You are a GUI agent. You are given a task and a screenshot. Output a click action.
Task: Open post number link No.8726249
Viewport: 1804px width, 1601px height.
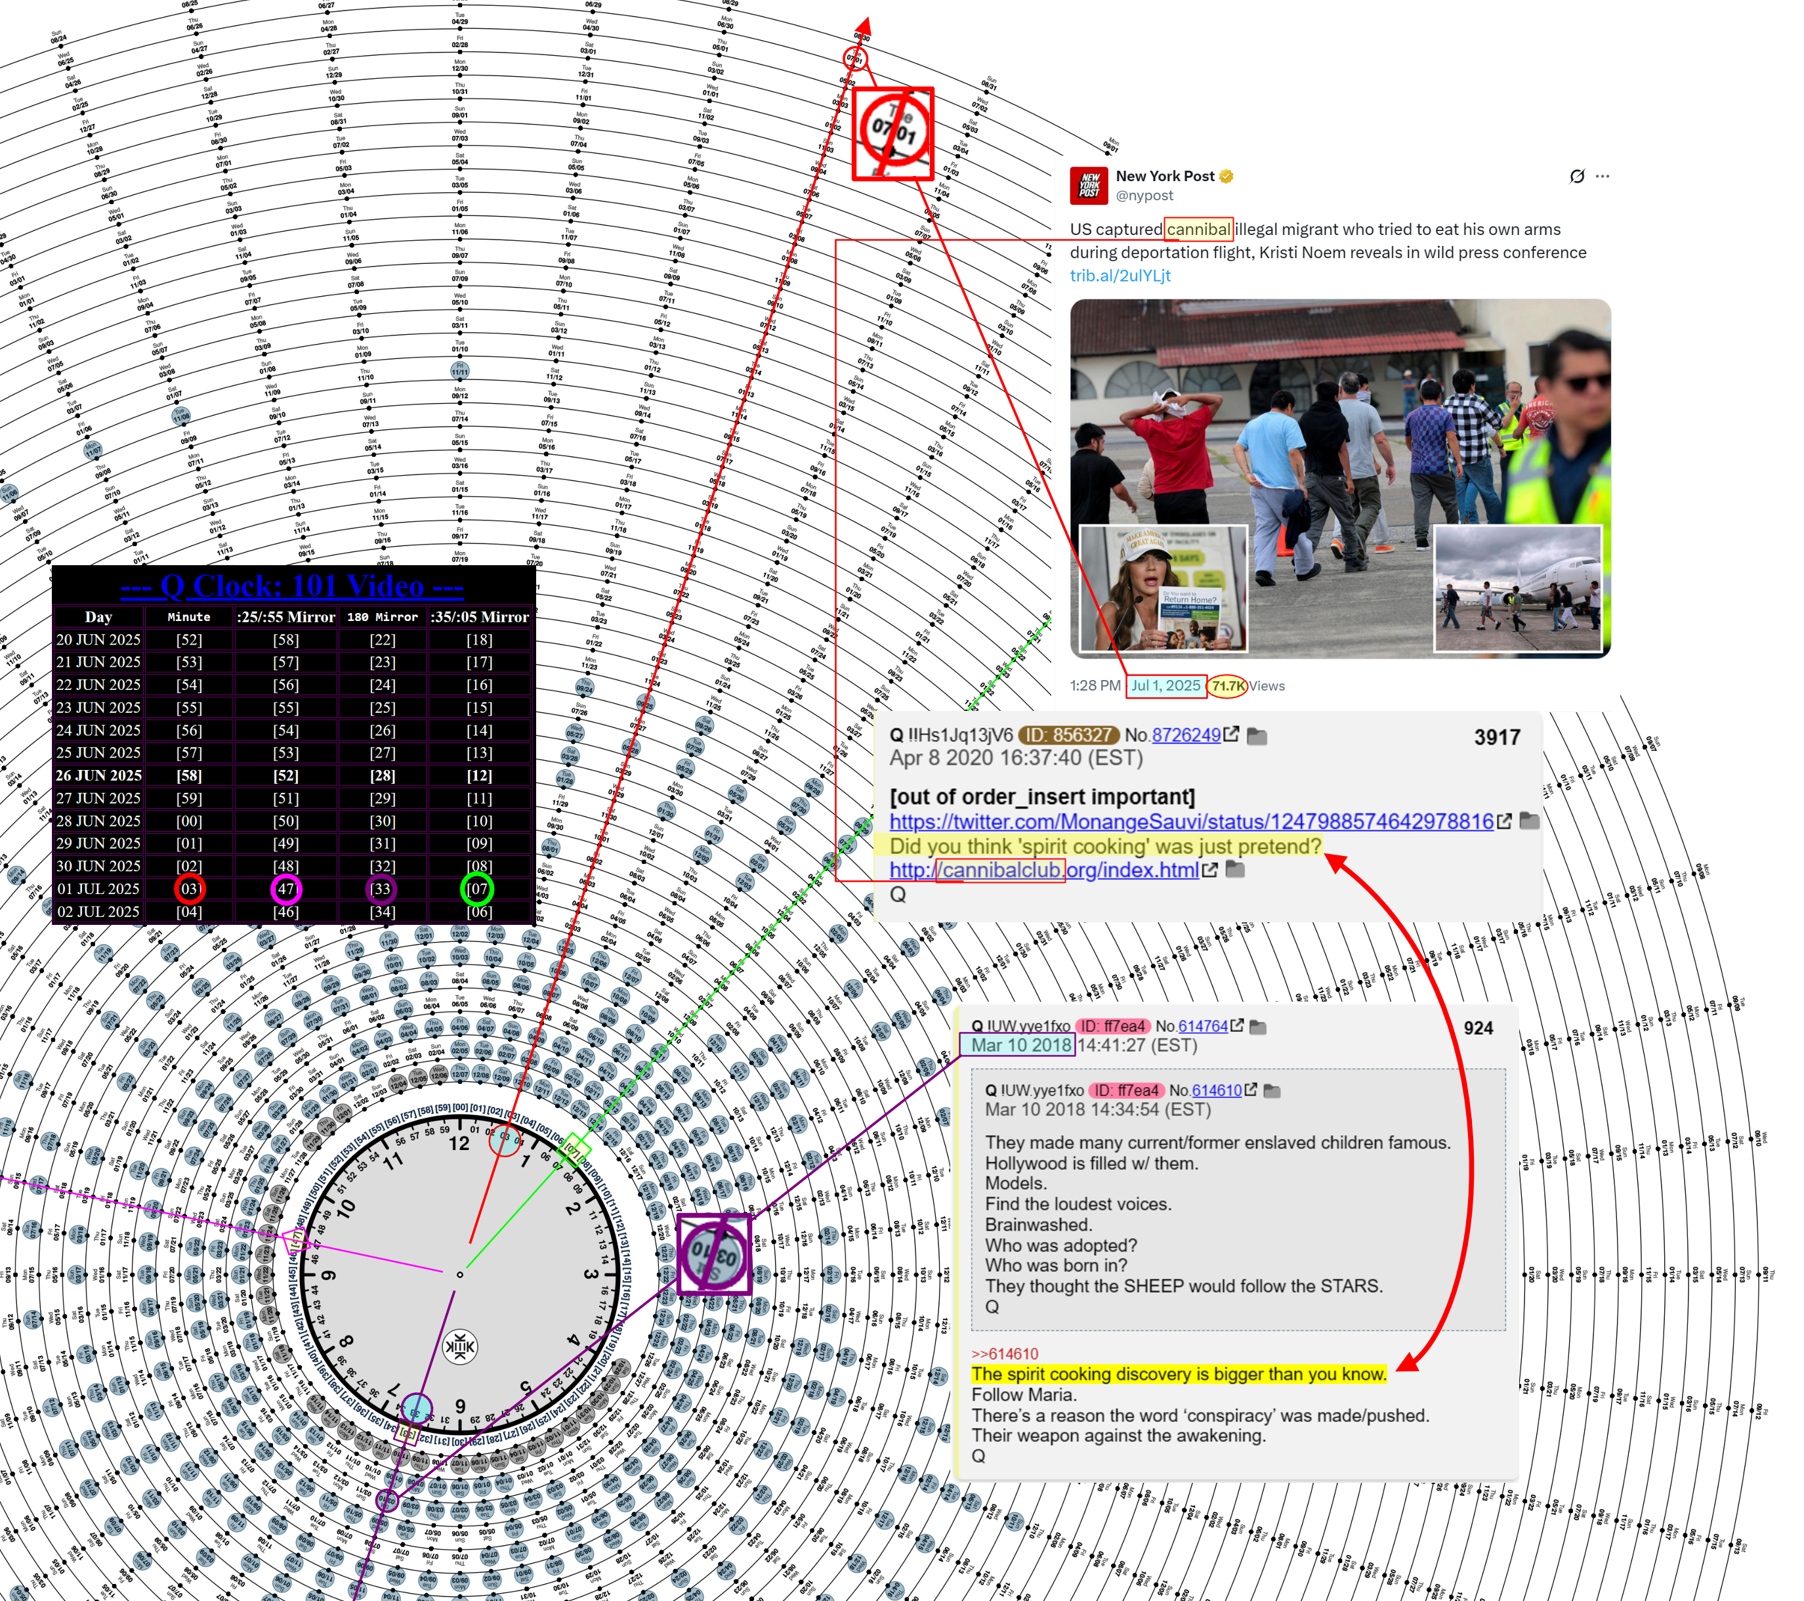tap(1185, 735)
